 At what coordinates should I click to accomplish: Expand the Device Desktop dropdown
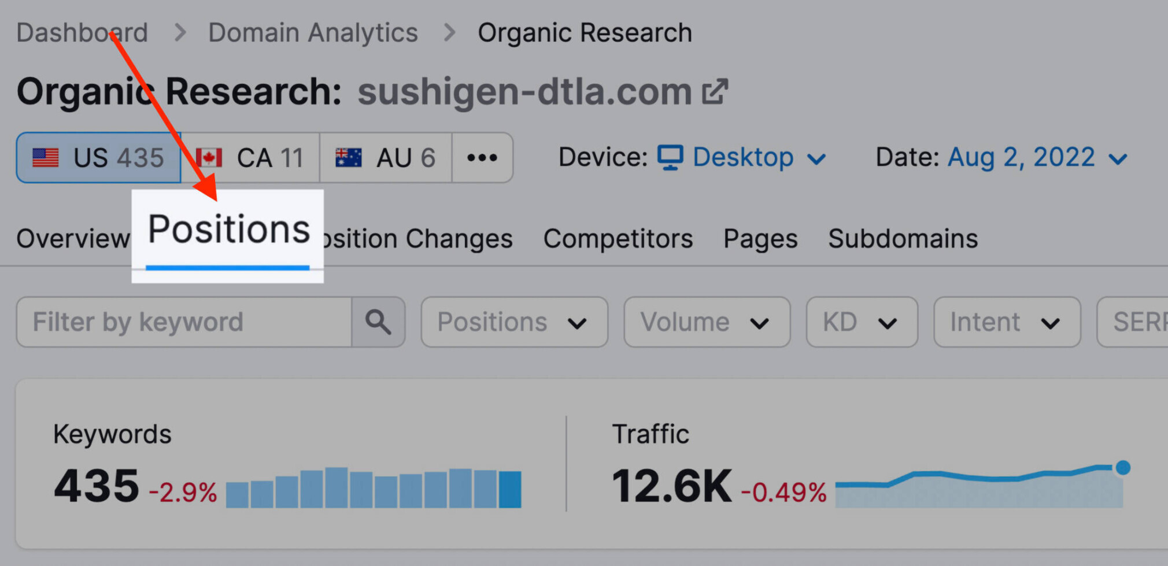742,157
